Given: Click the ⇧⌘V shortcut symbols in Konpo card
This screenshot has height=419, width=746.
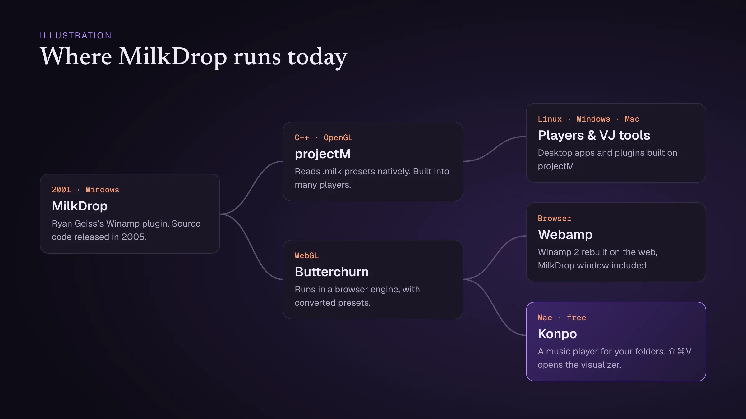Looking at the screenshot, I should 680,351.
